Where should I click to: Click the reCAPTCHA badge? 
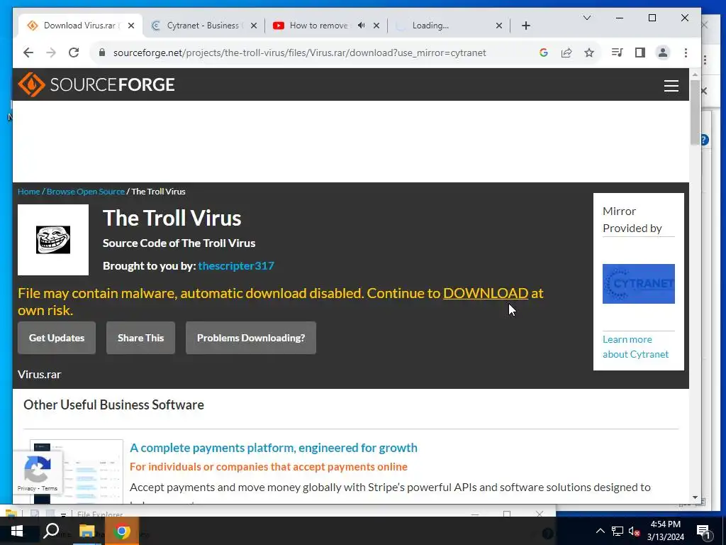pyautogui.click(x=37, y=473)
